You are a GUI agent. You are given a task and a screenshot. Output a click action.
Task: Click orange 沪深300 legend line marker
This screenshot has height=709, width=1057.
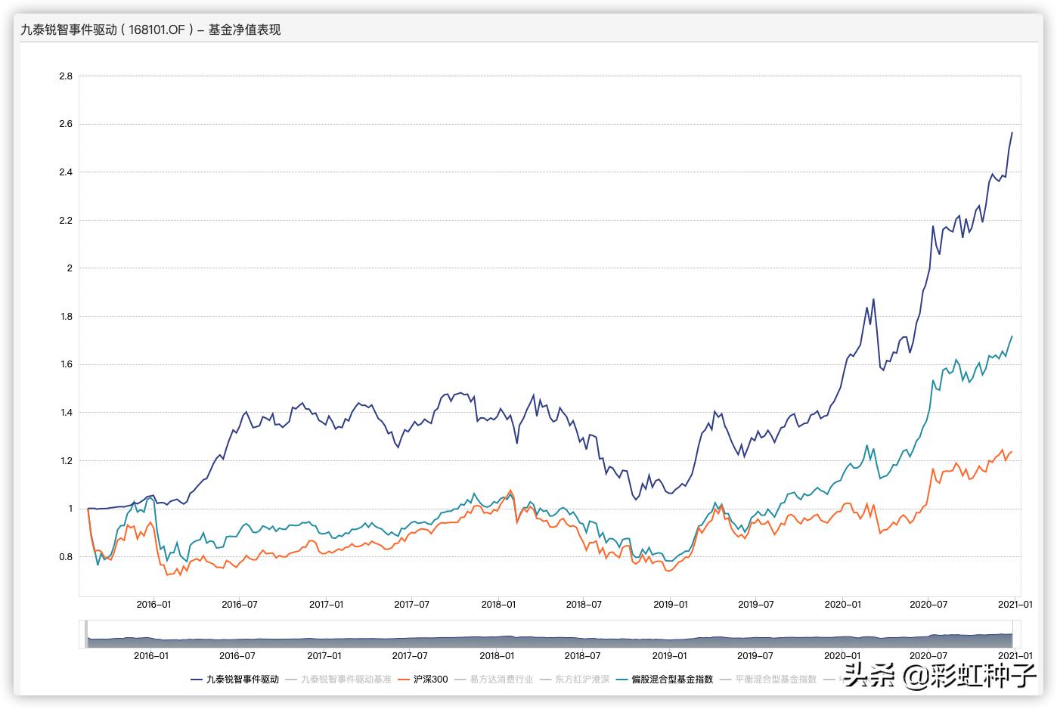tap(404, 680)
